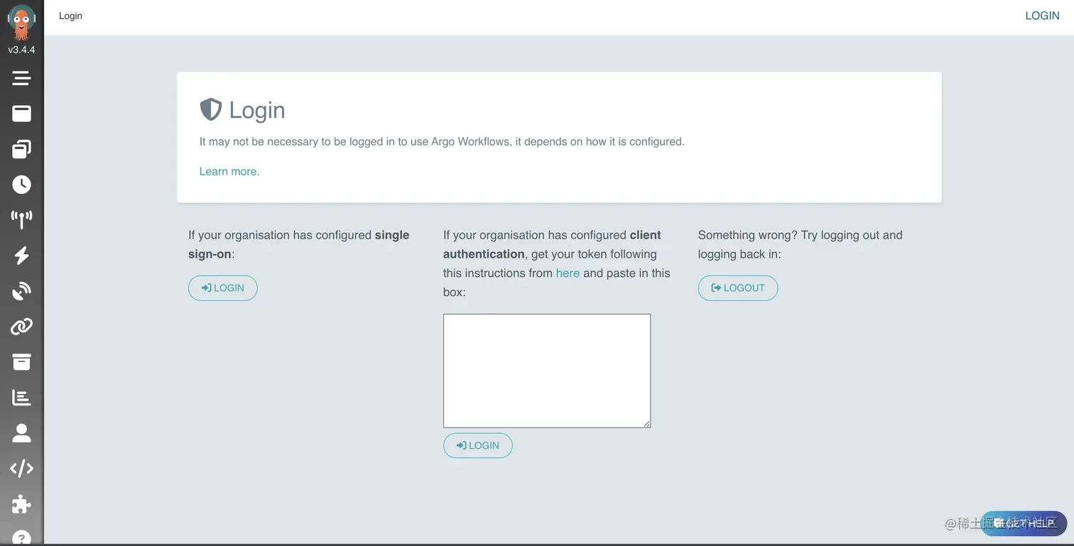The height and width of the screenshot is (546, 1074).
Task: Open the User profile icon in sidebar
Action: click(x=21, y=433)
